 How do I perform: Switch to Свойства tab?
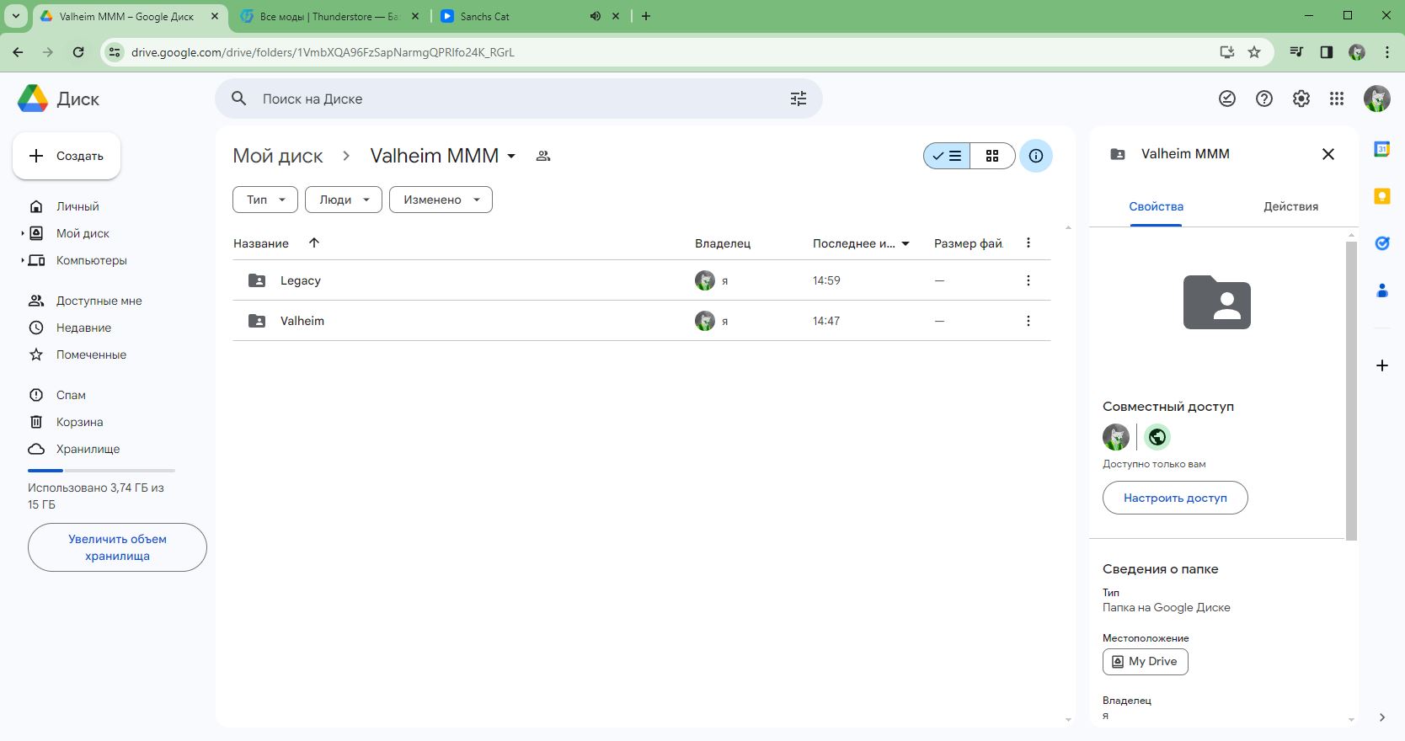(x=1156, y=206)
